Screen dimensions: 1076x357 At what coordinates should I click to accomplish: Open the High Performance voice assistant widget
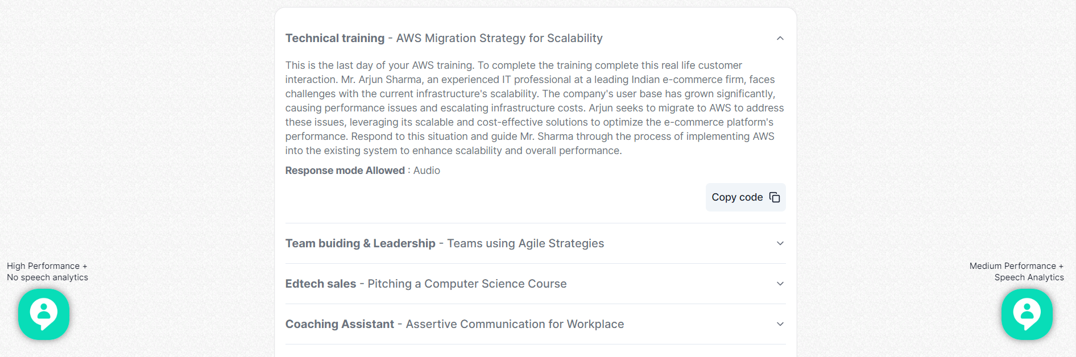pos(44,314)
